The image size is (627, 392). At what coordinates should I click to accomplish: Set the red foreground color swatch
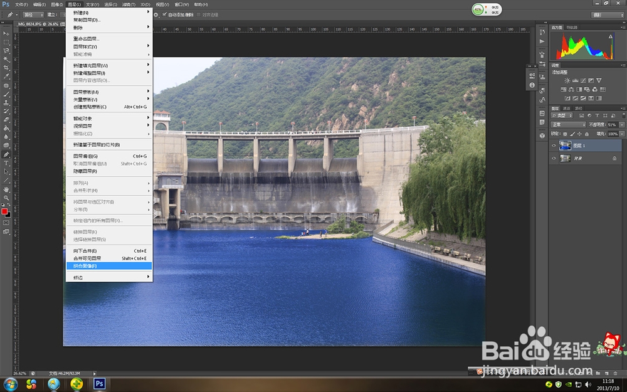[x=4, y=211]
